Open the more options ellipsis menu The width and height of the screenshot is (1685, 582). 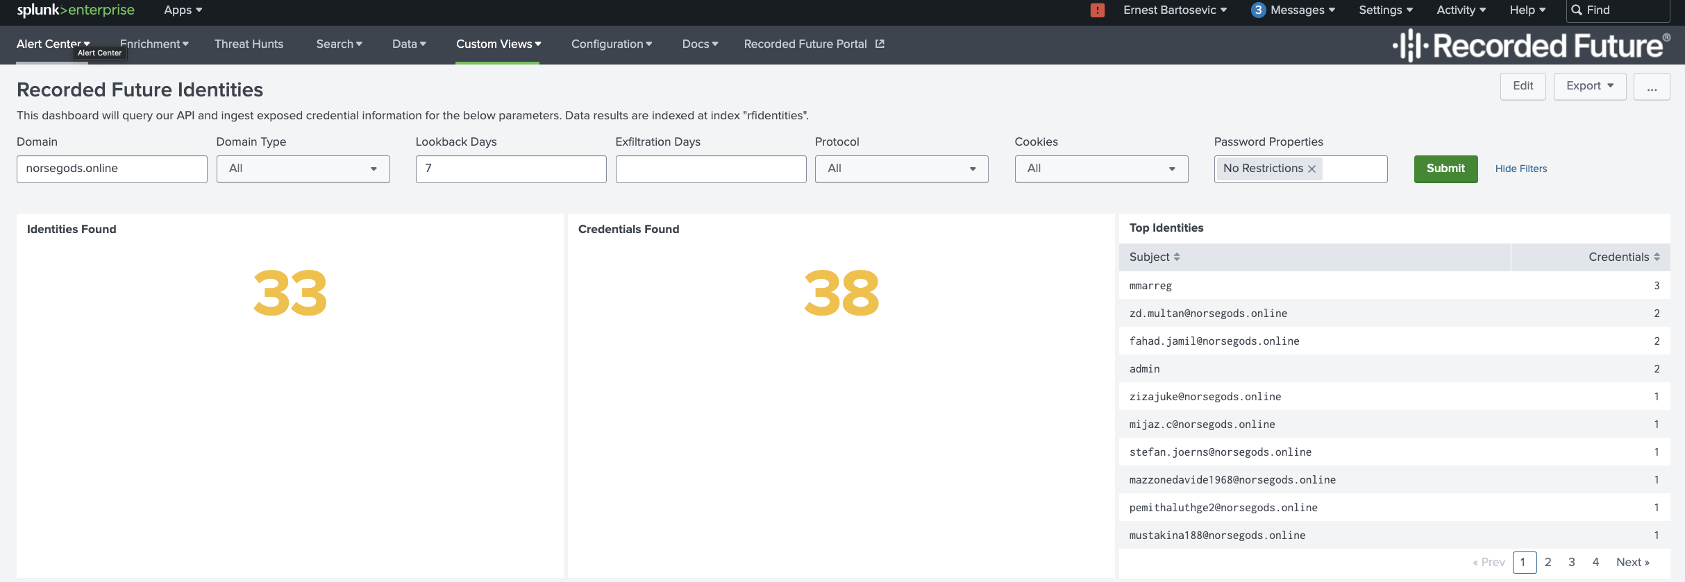pyautogui.click(x=1651, y=87)
